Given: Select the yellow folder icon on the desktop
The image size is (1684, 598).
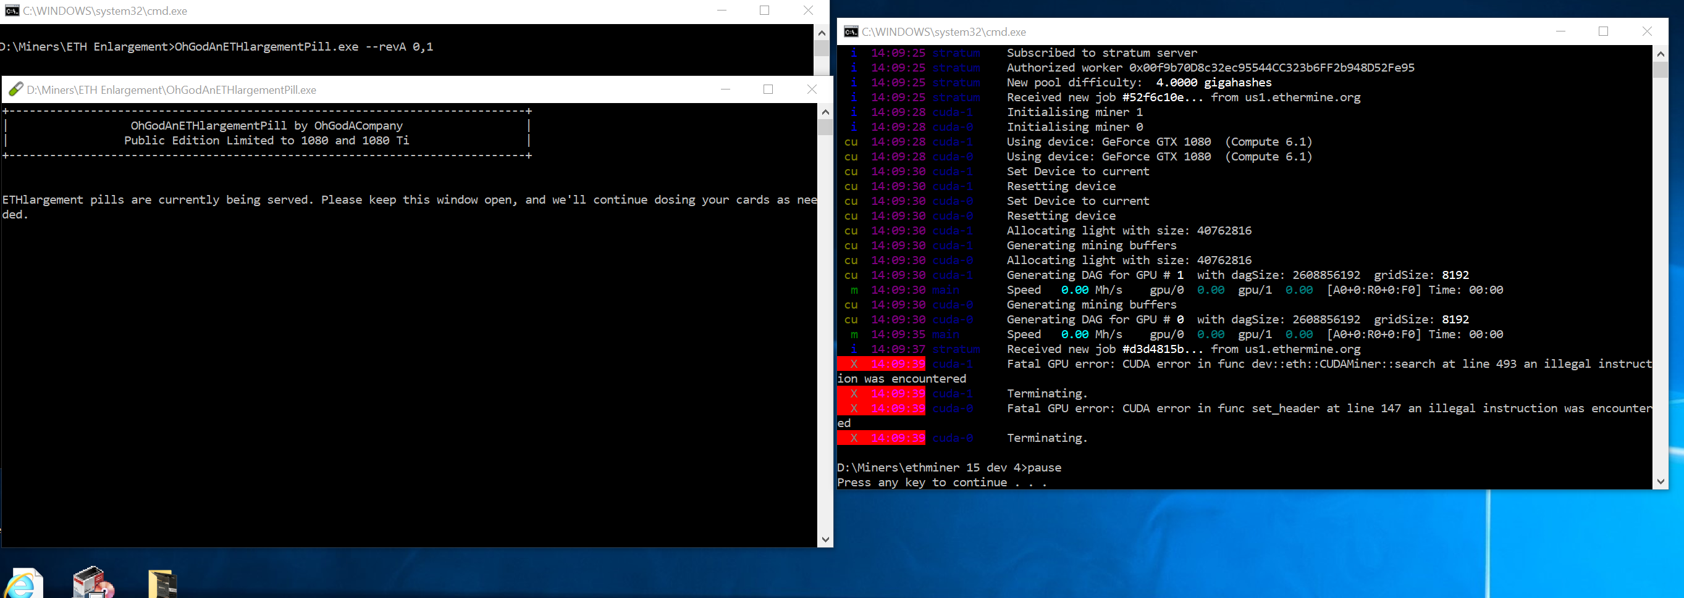Looking at the screenshot, I should pyautogui.click(x=162, y=584).
